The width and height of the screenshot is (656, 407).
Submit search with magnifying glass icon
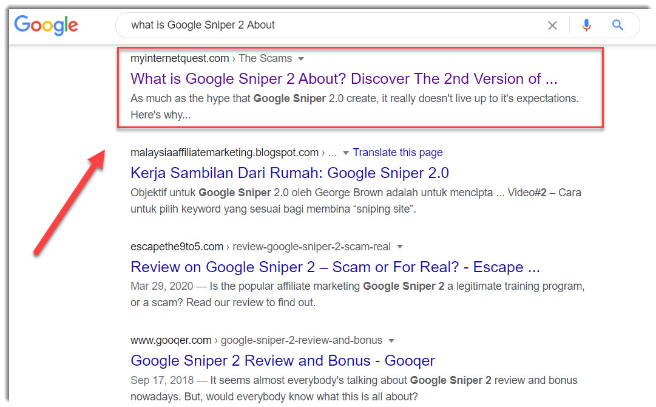click(618, 25)
